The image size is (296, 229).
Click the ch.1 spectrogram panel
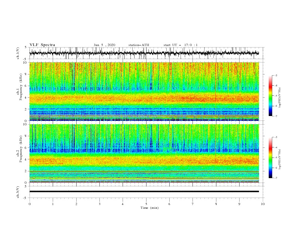144,91
